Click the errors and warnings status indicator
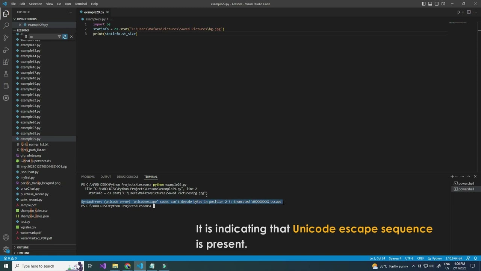The width and height of the screenshot is (481, 271). [x=10, y=259]
